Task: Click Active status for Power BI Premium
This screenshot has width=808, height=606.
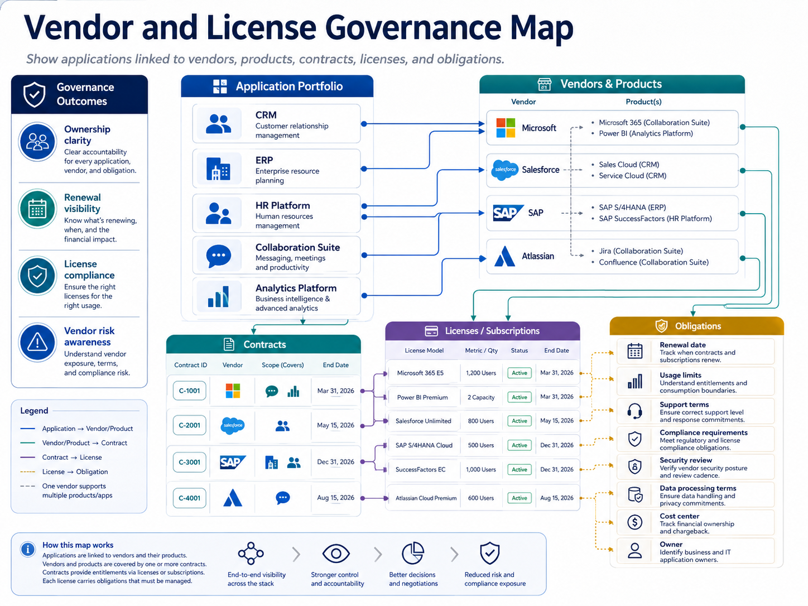Action: click(x=520, y=397)
